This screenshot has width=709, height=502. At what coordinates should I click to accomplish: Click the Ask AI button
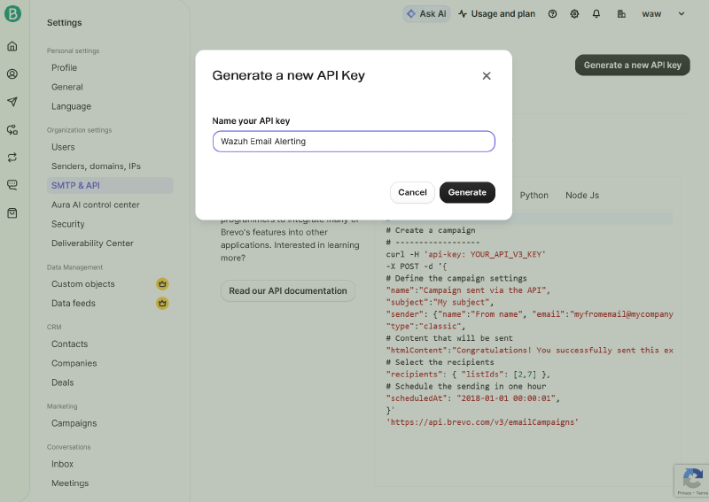click(x=426, y=14)
